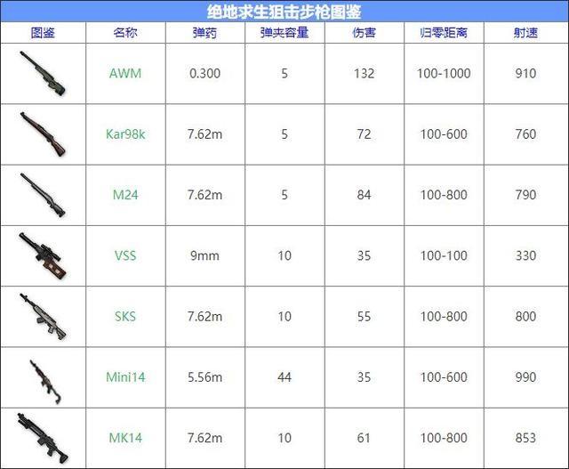Select the VSS fire rate 330

coord(525,255)
